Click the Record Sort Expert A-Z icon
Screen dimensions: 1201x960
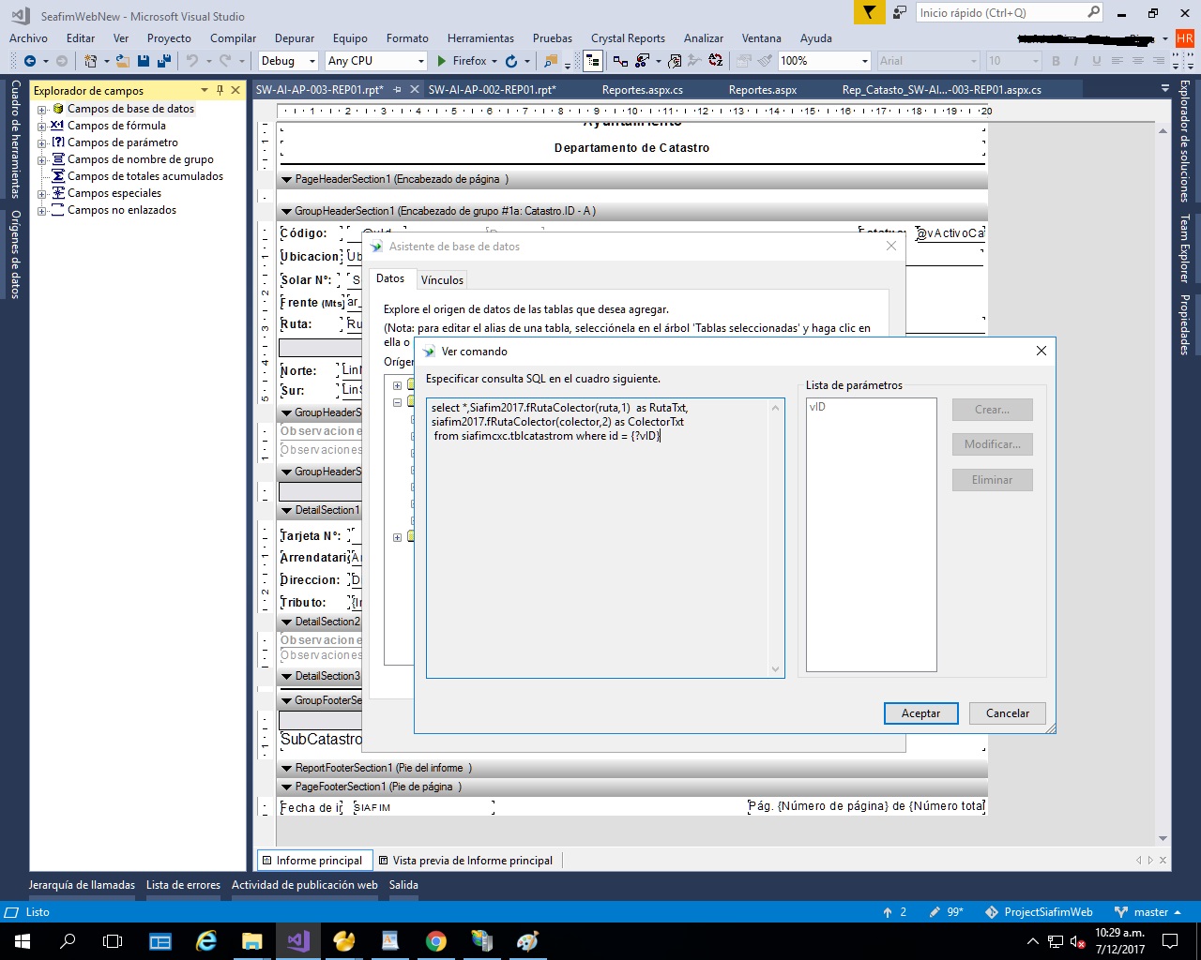(716, 61)
